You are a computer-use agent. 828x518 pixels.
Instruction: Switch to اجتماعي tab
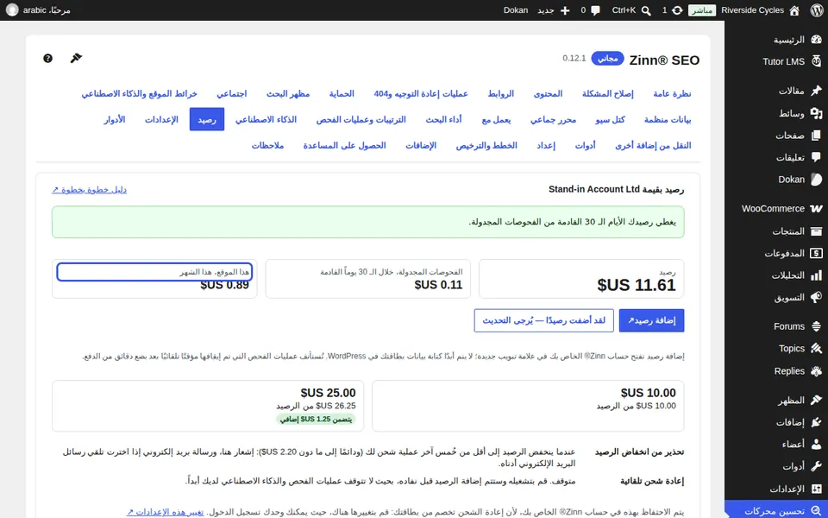[231, 93]
